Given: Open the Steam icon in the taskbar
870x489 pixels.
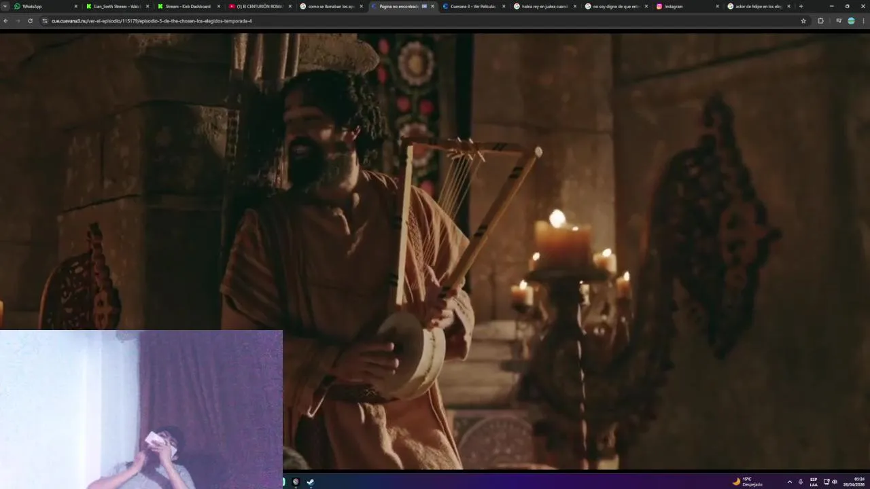Looking at the screenshot, I should (311, 482).
